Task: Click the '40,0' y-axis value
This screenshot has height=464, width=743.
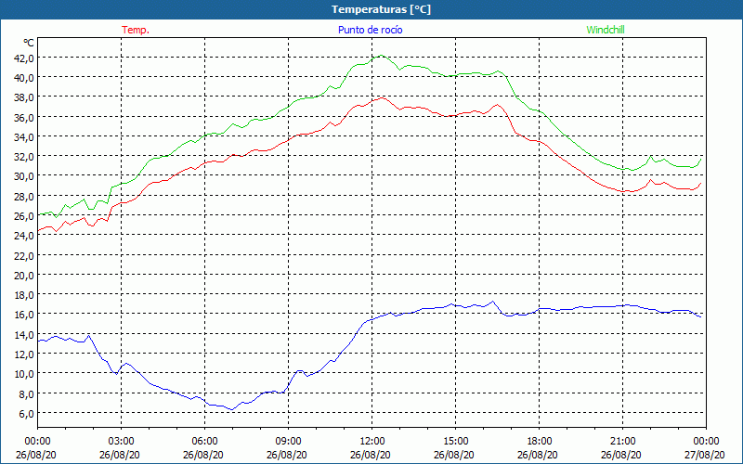Action: click(25, 78)
